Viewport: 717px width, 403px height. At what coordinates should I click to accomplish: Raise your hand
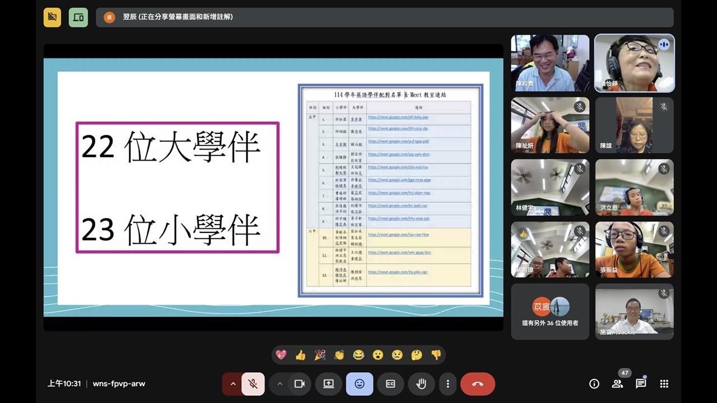pyautogui.click(x=421, y=384)
